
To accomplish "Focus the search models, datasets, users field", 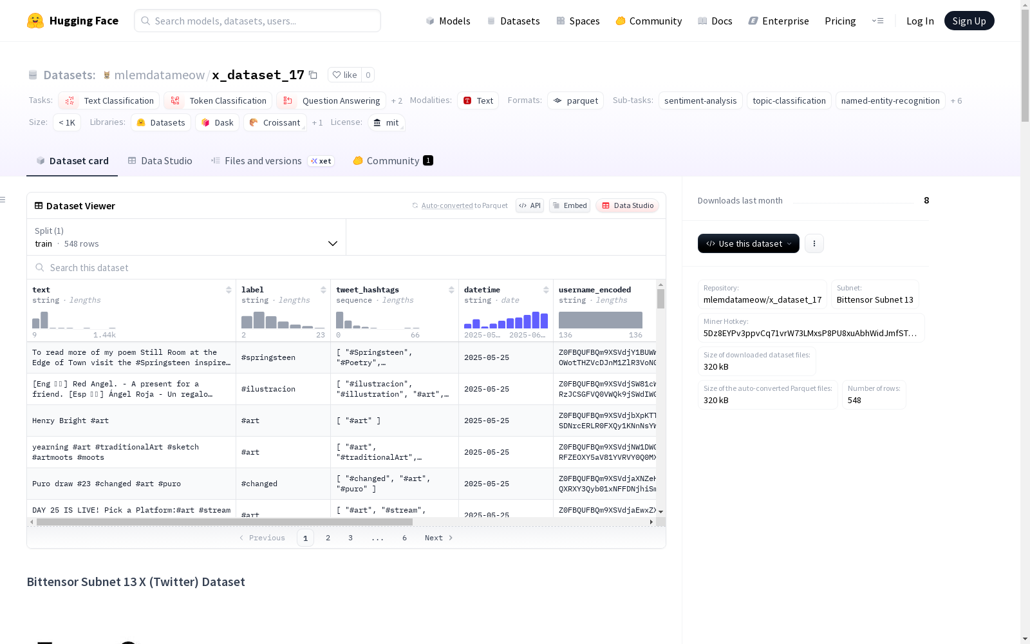I will [x=257, y=21].
